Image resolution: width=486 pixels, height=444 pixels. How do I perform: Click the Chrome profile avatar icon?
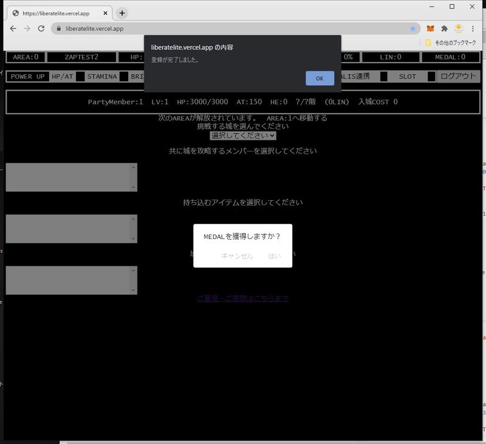[459, 29]
